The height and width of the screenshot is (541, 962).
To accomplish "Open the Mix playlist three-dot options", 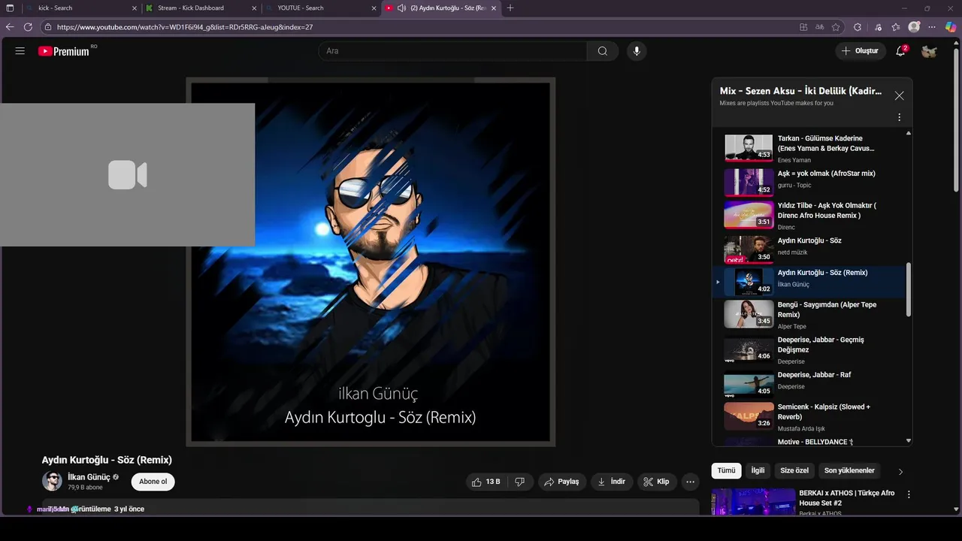I will tap(899, 117).
